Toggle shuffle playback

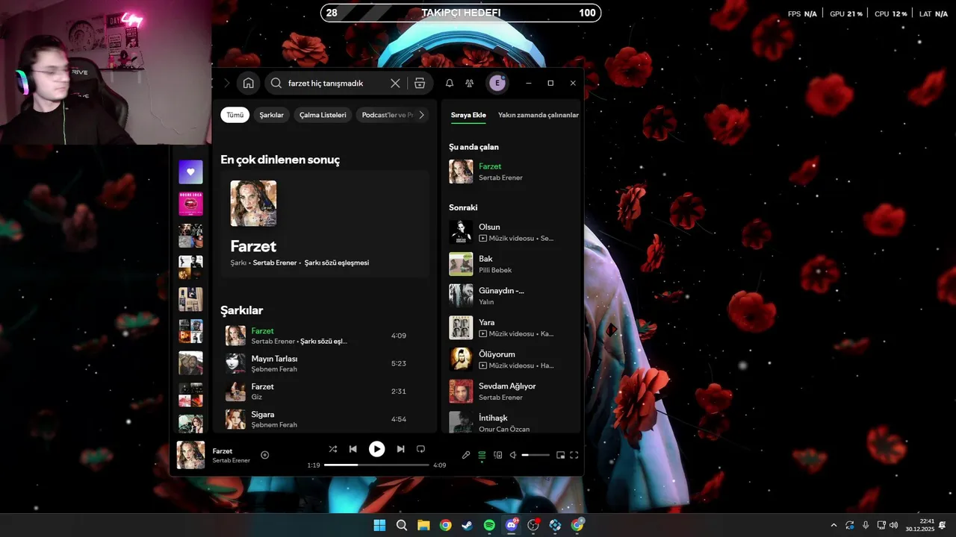click(x=333, y=449)
